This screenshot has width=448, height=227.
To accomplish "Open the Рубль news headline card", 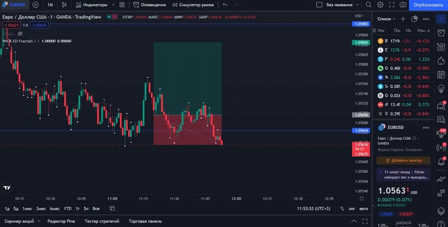I will (x=403, y=175).
